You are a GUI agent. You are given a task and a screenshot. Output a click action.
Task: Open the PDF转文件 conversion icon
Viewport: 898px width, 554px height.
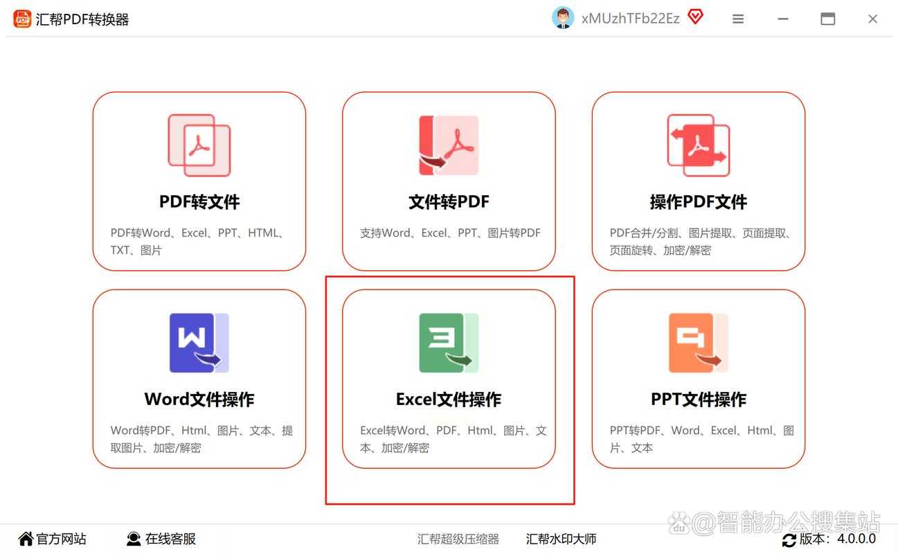[199, 144]
